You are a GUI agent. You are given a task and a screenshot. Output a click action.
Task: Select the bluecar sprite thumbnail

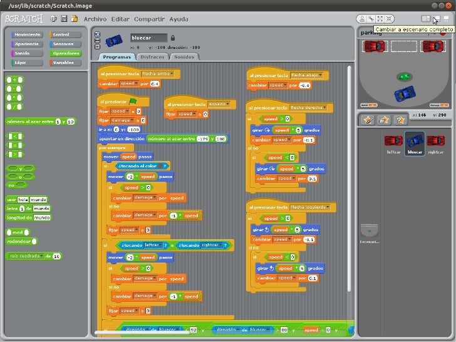click(415, 143)
